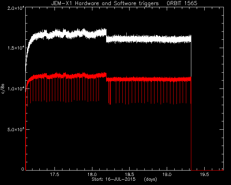Click the 0 label on the y-axis
Screen dimensions: 231x185
(x=23, y=169)
